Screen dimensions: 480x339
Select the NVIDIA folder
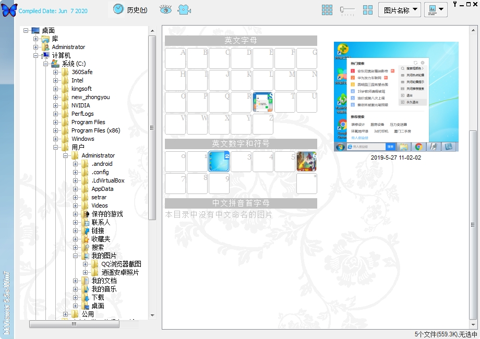point(81,105)
